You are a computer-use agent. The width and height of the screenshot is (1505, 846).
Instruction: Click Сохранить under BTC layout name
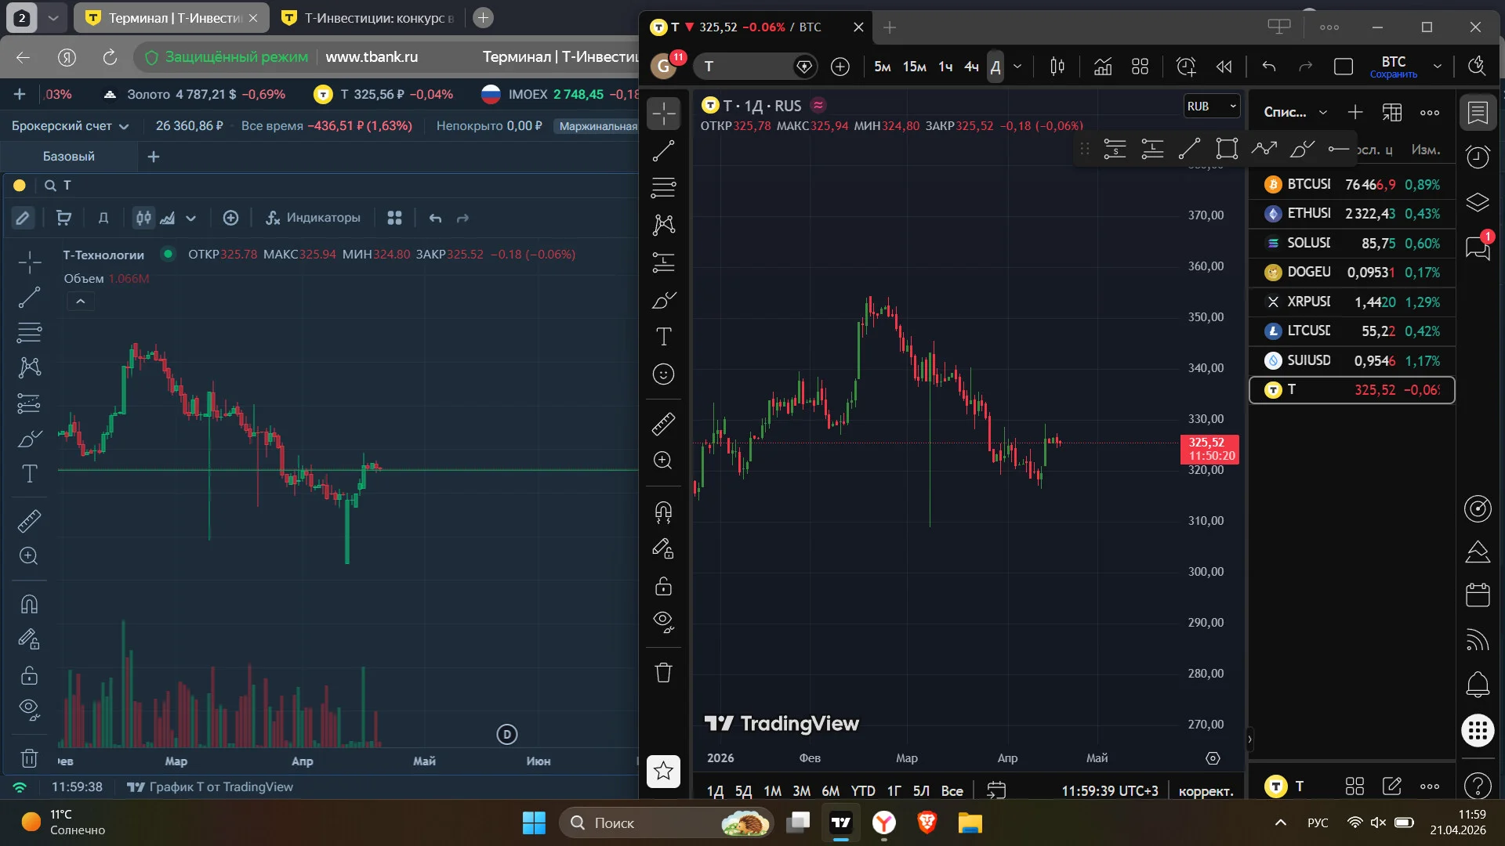pyautogui.click(x=1393, y=74)
